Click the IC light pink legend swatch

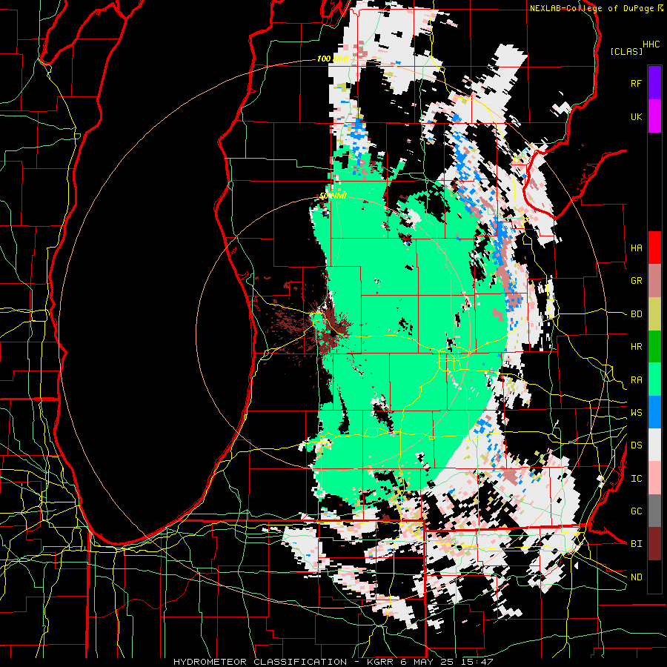point(654,478)
